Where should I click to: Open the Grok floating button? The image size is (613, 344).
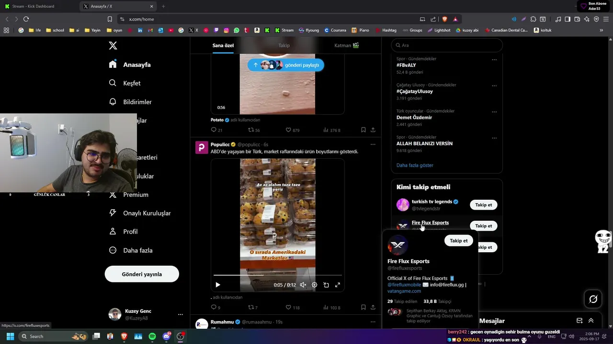[593, 299]
